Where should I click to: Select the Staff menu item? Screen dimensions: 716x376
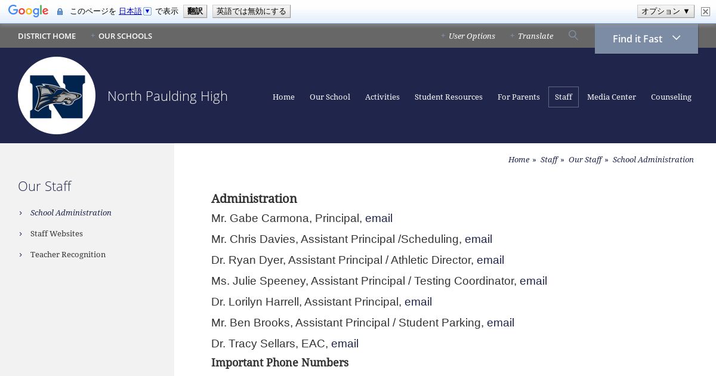point(563,97)
